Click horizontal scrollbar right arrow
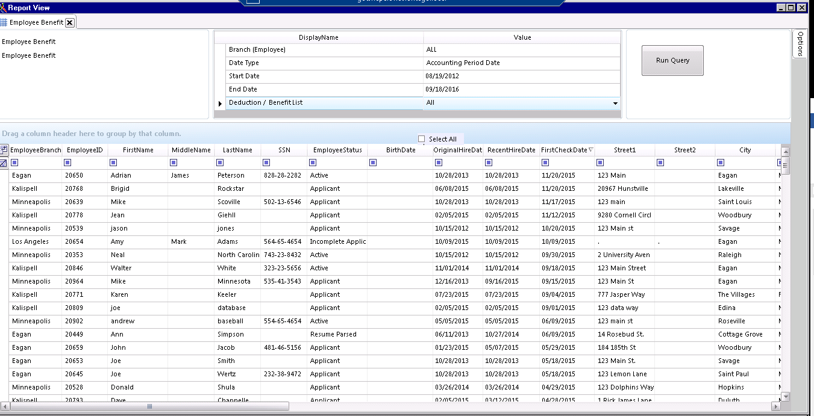The width and height of the screenshot is (814, 416). 777,406
